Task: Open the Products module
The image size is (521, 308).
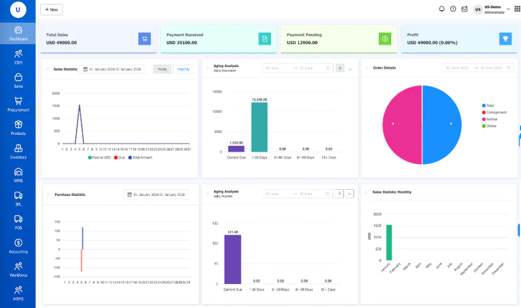Action: [x=18, y=128]
